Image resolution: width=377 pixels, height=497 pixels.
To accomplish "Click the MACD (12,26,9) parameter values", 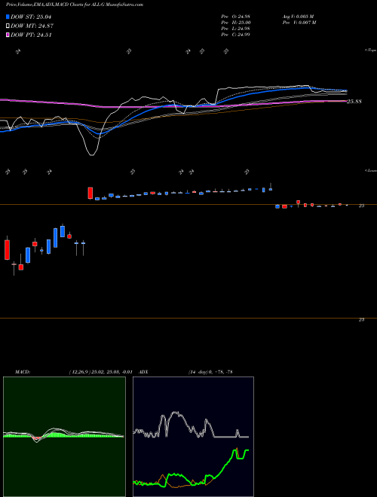I will point(100,372).
